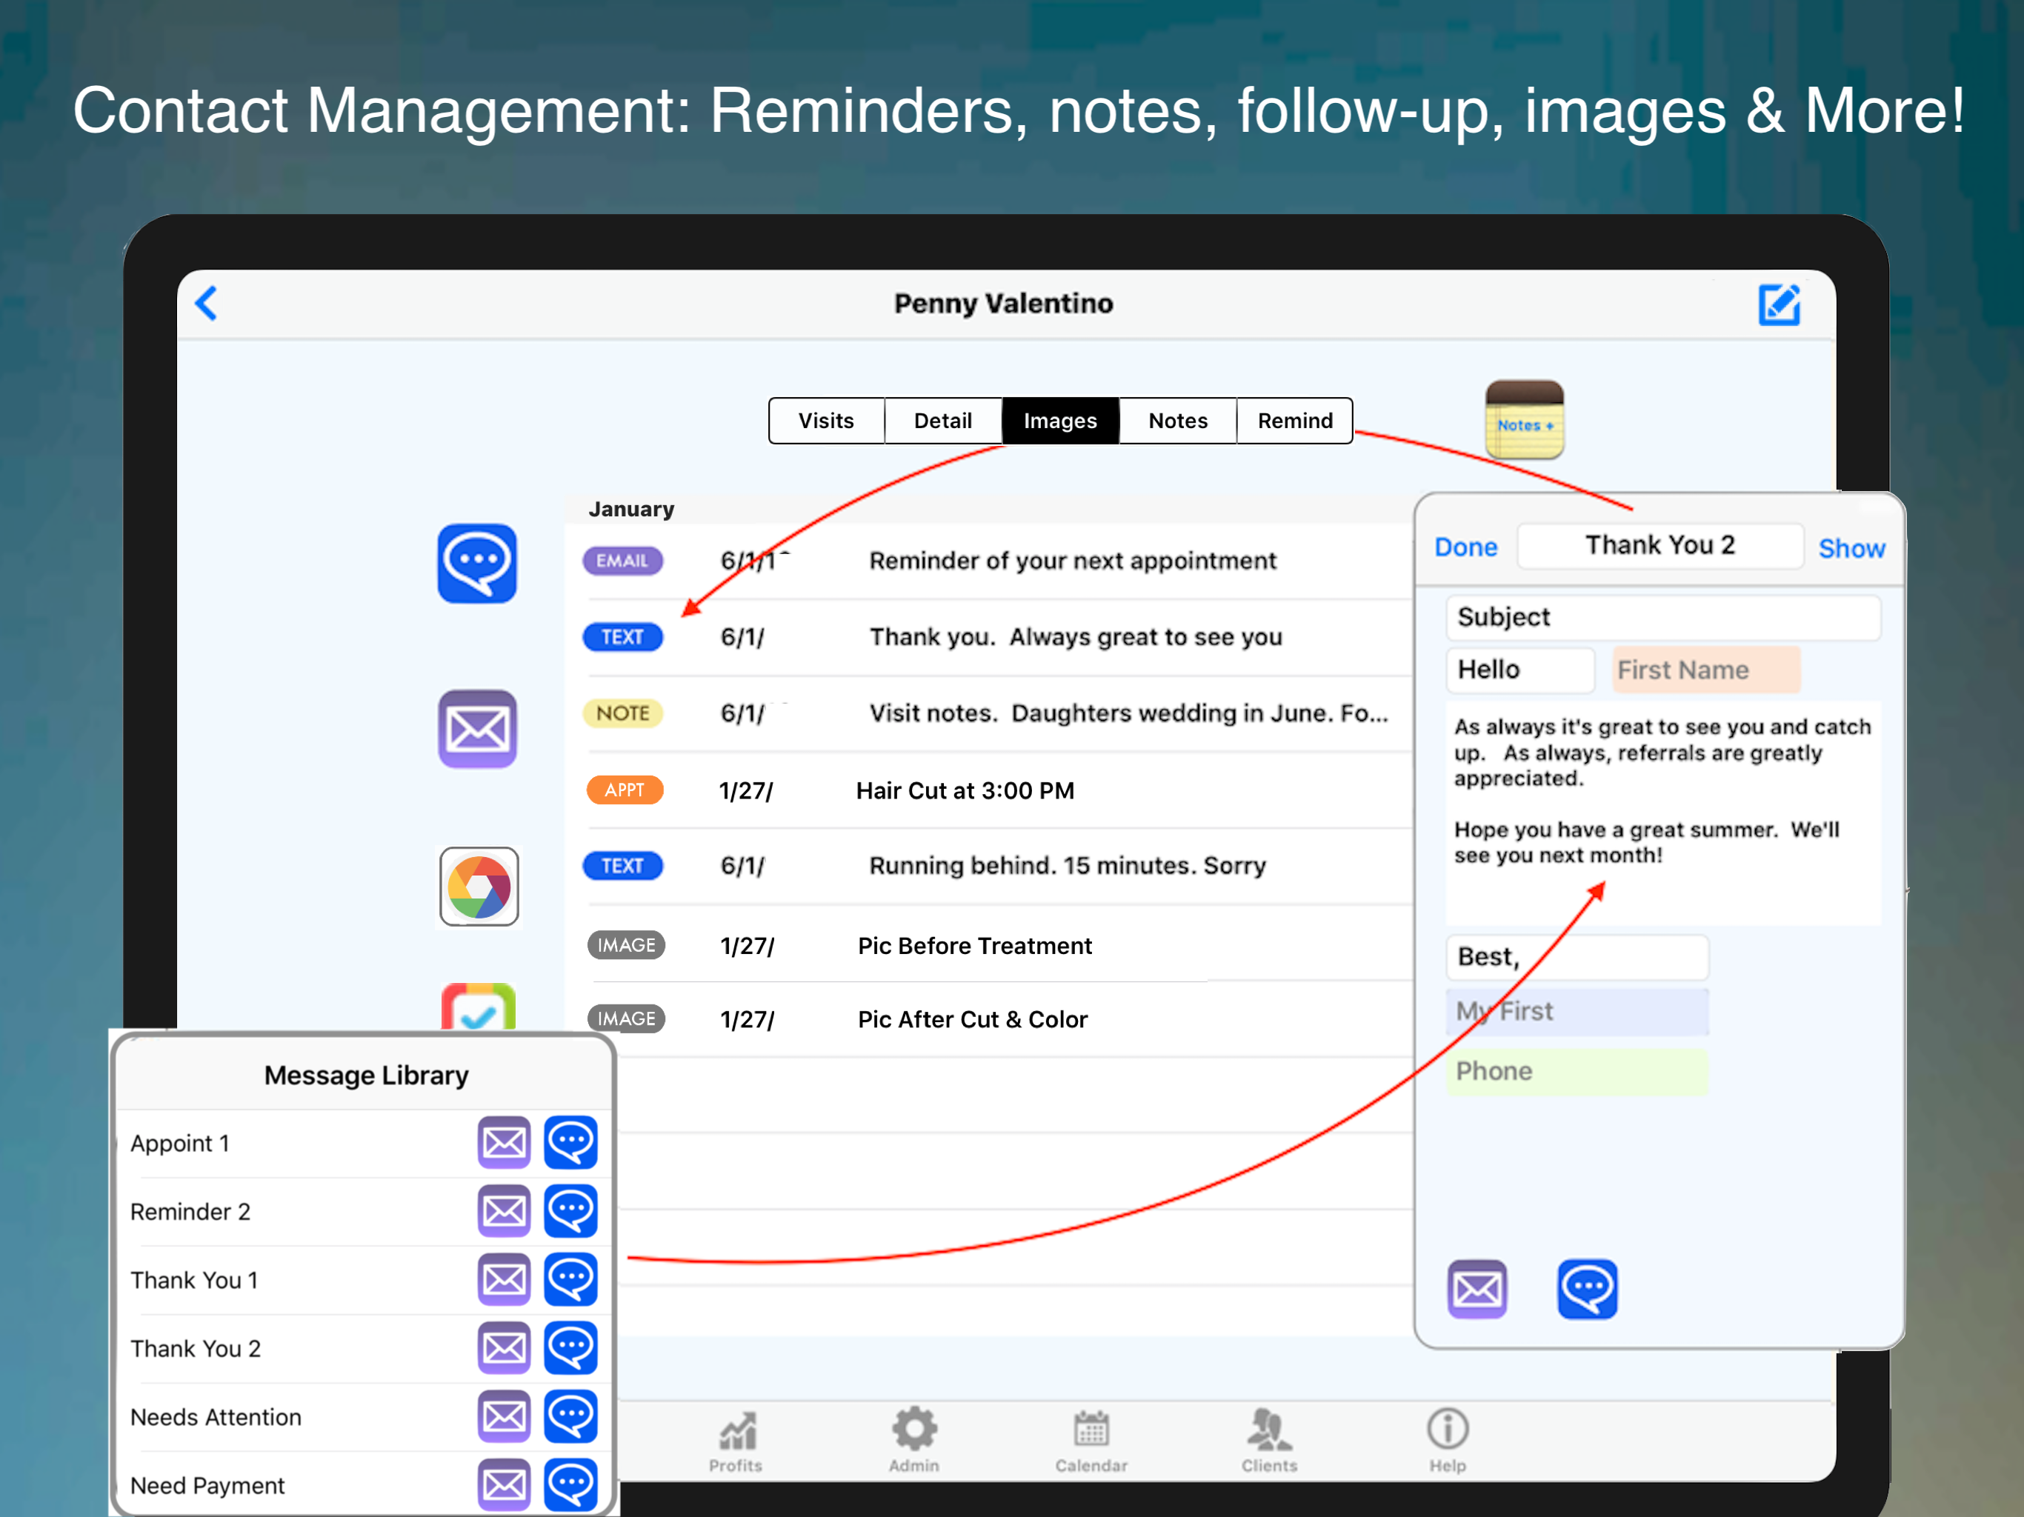Viewport: 2024px width, 1517px height.
Task: Open the Thank you Always great text row
Action: pos(989,637)
